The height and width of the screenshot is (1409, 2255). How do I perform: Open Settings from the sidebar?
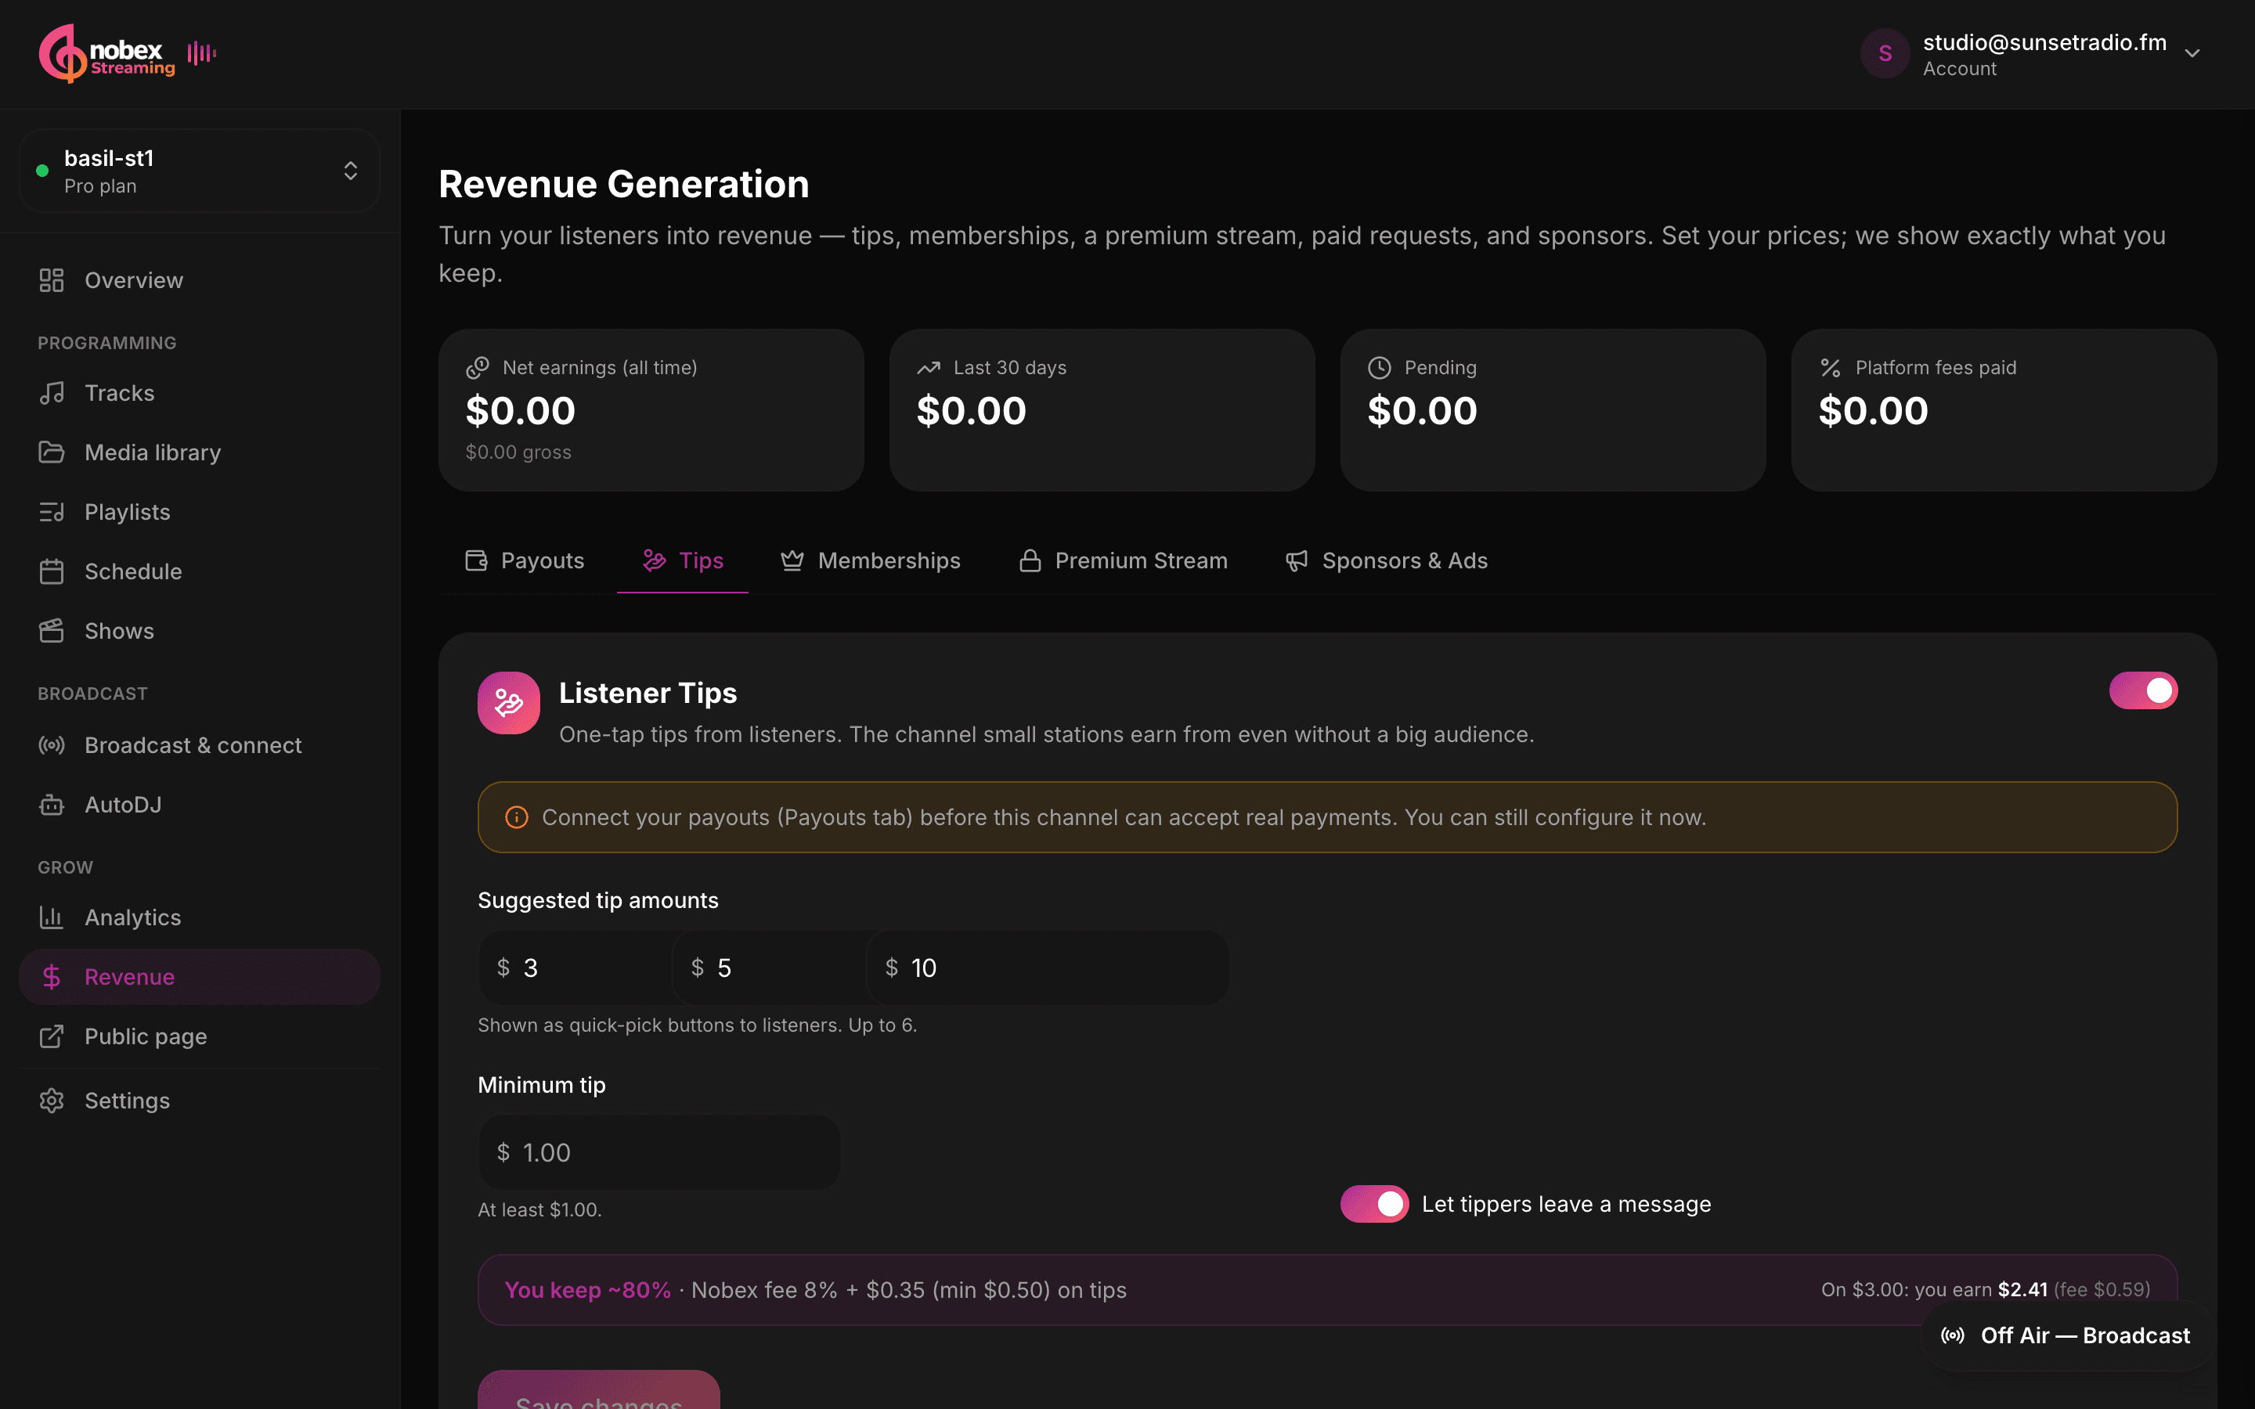pyautogui.click(x=200, y=1101)
